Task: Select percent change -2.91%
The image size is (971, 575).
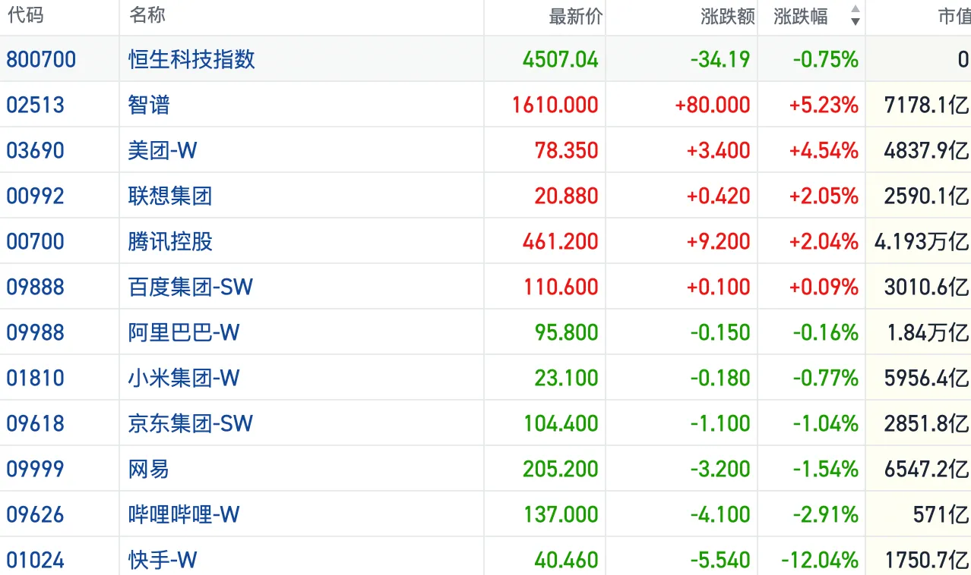Action: point(826,514)
